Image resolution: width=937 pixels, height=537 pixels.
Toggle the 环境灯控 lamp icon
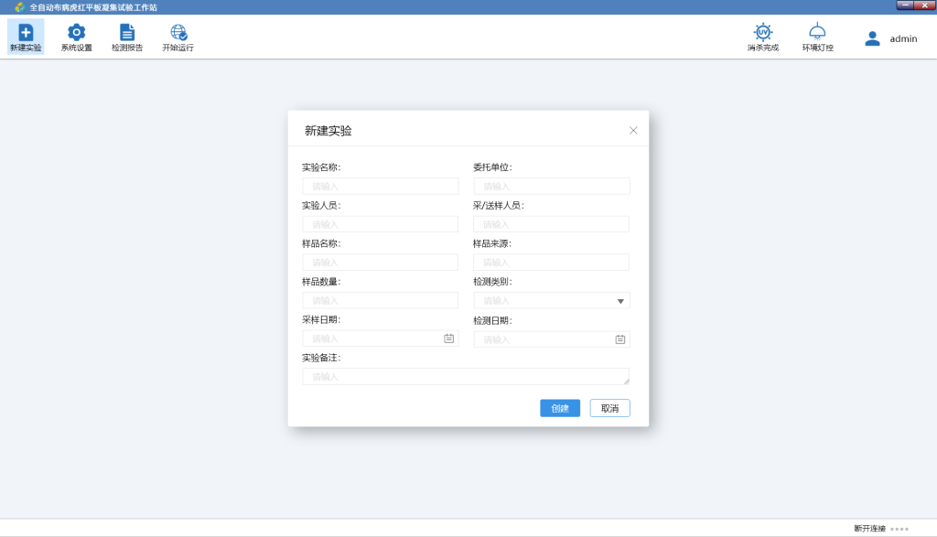(817, 32)
